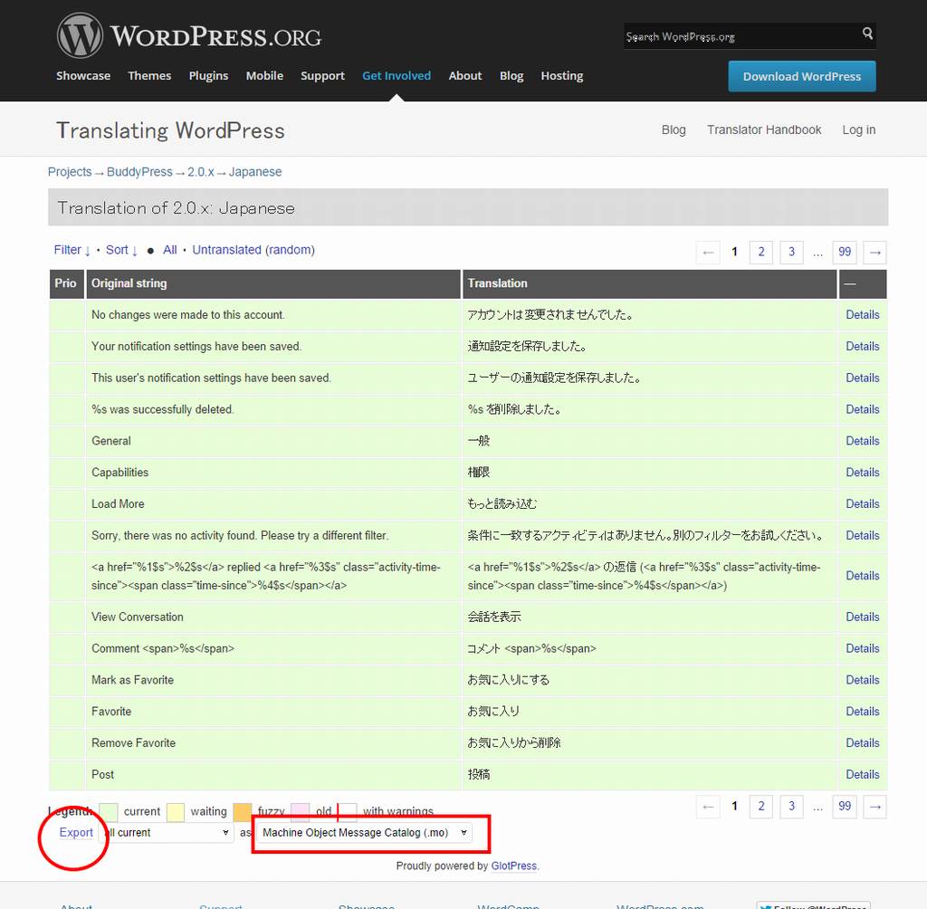Go to page 99 in bottom pagination

(845, 807)
